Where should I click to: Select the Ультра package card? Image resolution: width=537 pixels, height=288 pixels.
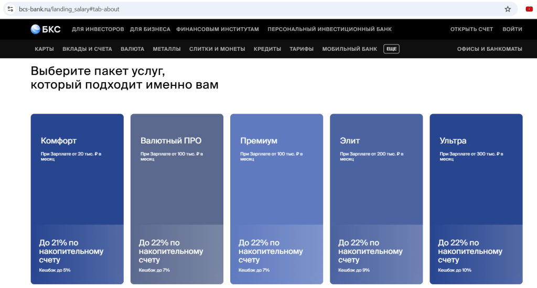point(476,199)
